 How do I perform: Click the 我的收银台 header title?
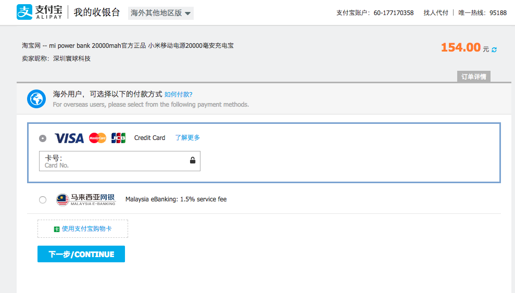point(97,12)
